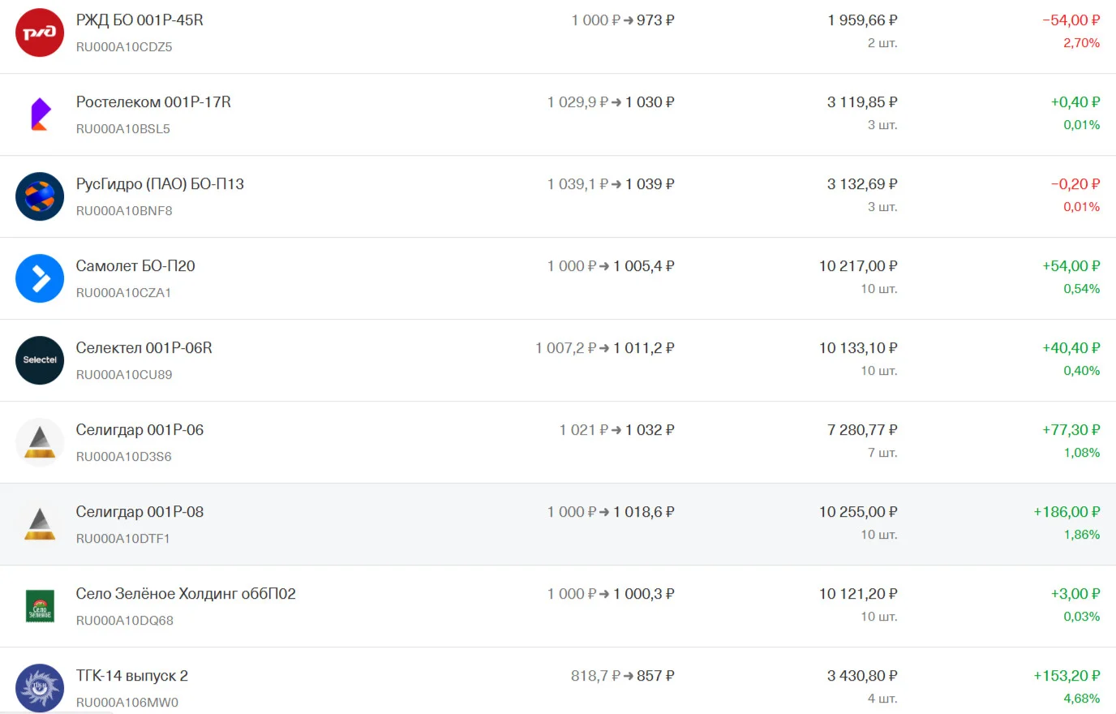This screenshot has height=714, width=1116.
Task: Click the −54,00 ₽ loss for РЖД
Action: (x=1071, y=20)
